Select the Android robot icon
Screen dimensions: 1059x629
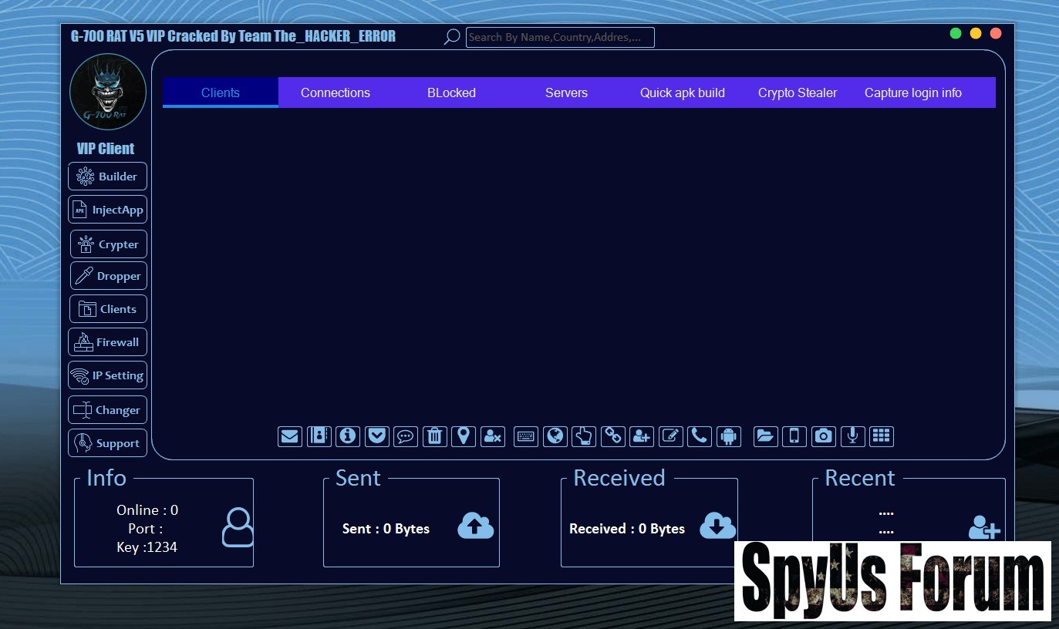pyautogui.click(x=728, y=436)
